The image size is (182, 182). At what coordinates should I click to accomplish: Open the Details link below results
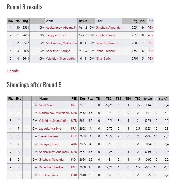(13, 71)
